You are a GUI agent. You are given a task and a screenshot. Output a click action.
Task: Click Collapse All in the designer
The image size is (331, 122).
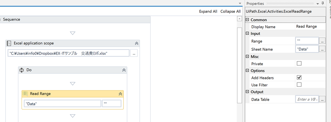coord(230,11)
